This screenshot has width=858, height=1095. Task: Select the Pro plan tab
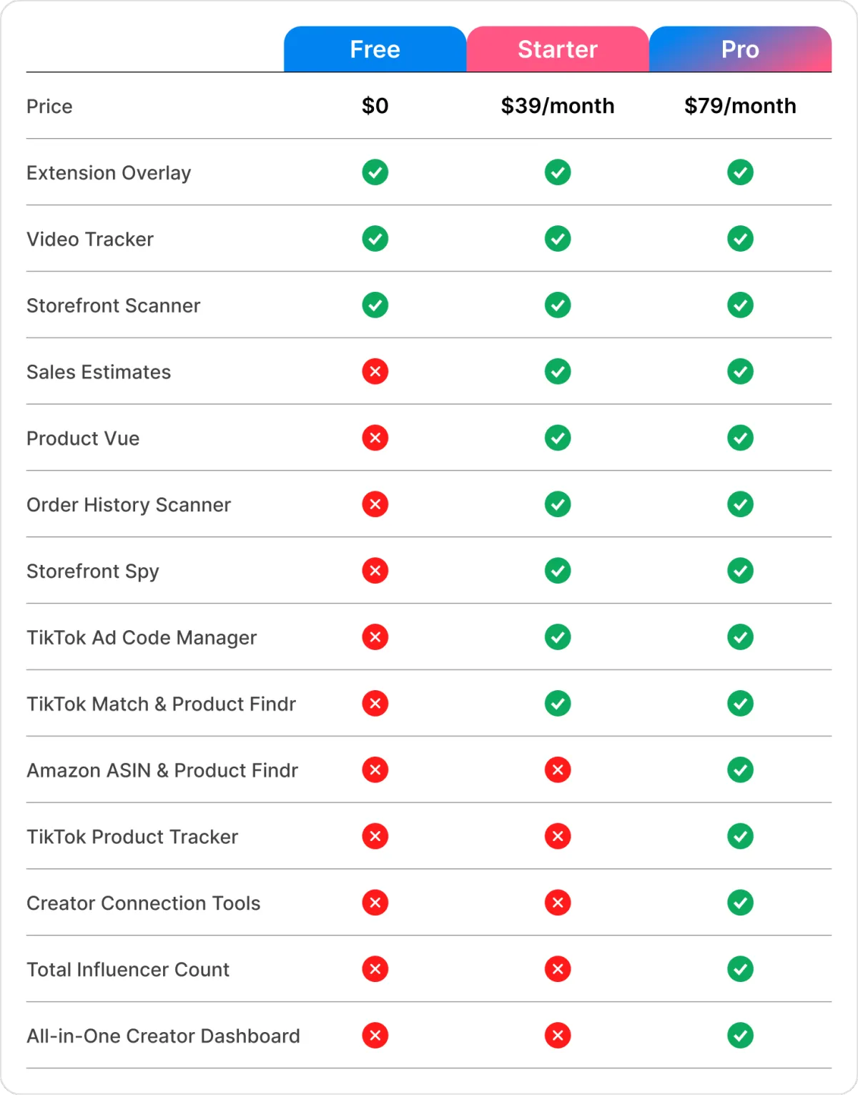pyautogui.click(x=740, y=49)
